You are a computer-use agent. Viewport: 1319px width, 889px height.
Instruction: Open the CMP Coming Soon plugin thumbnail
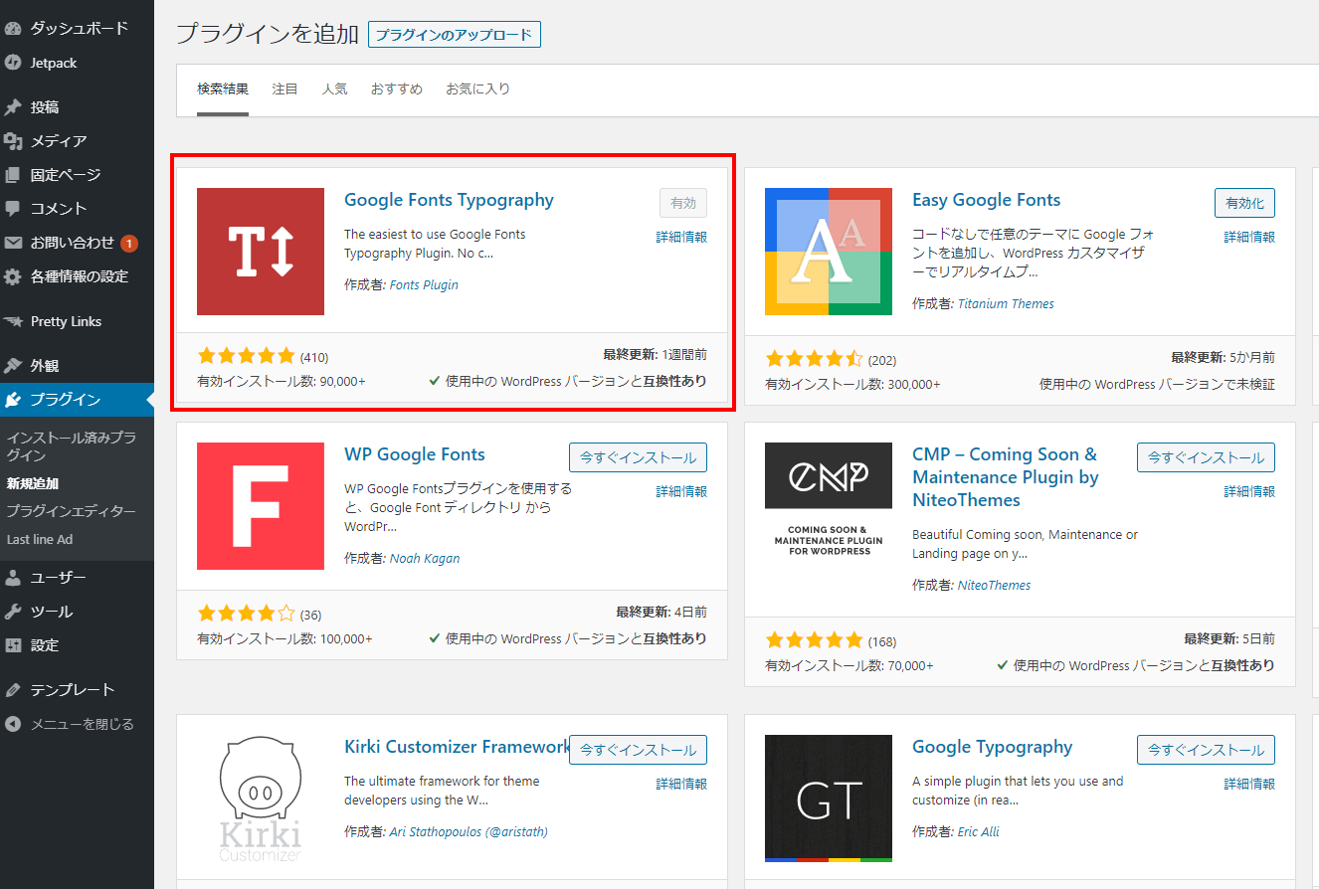[x=829, y=506]
